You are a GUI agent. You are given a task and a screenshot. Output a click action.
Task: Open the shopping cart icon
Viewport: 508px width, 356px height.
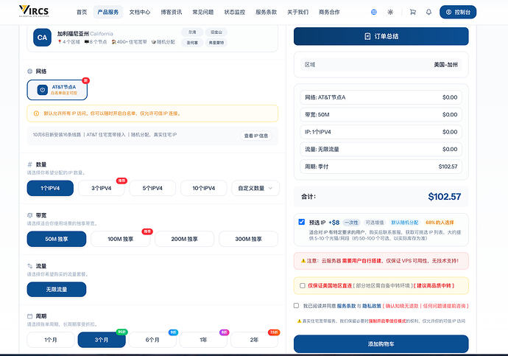(x=412, y=12)
